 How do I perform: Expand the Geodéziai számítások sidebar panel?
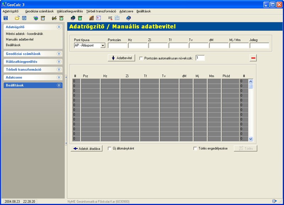click(59, 54)
